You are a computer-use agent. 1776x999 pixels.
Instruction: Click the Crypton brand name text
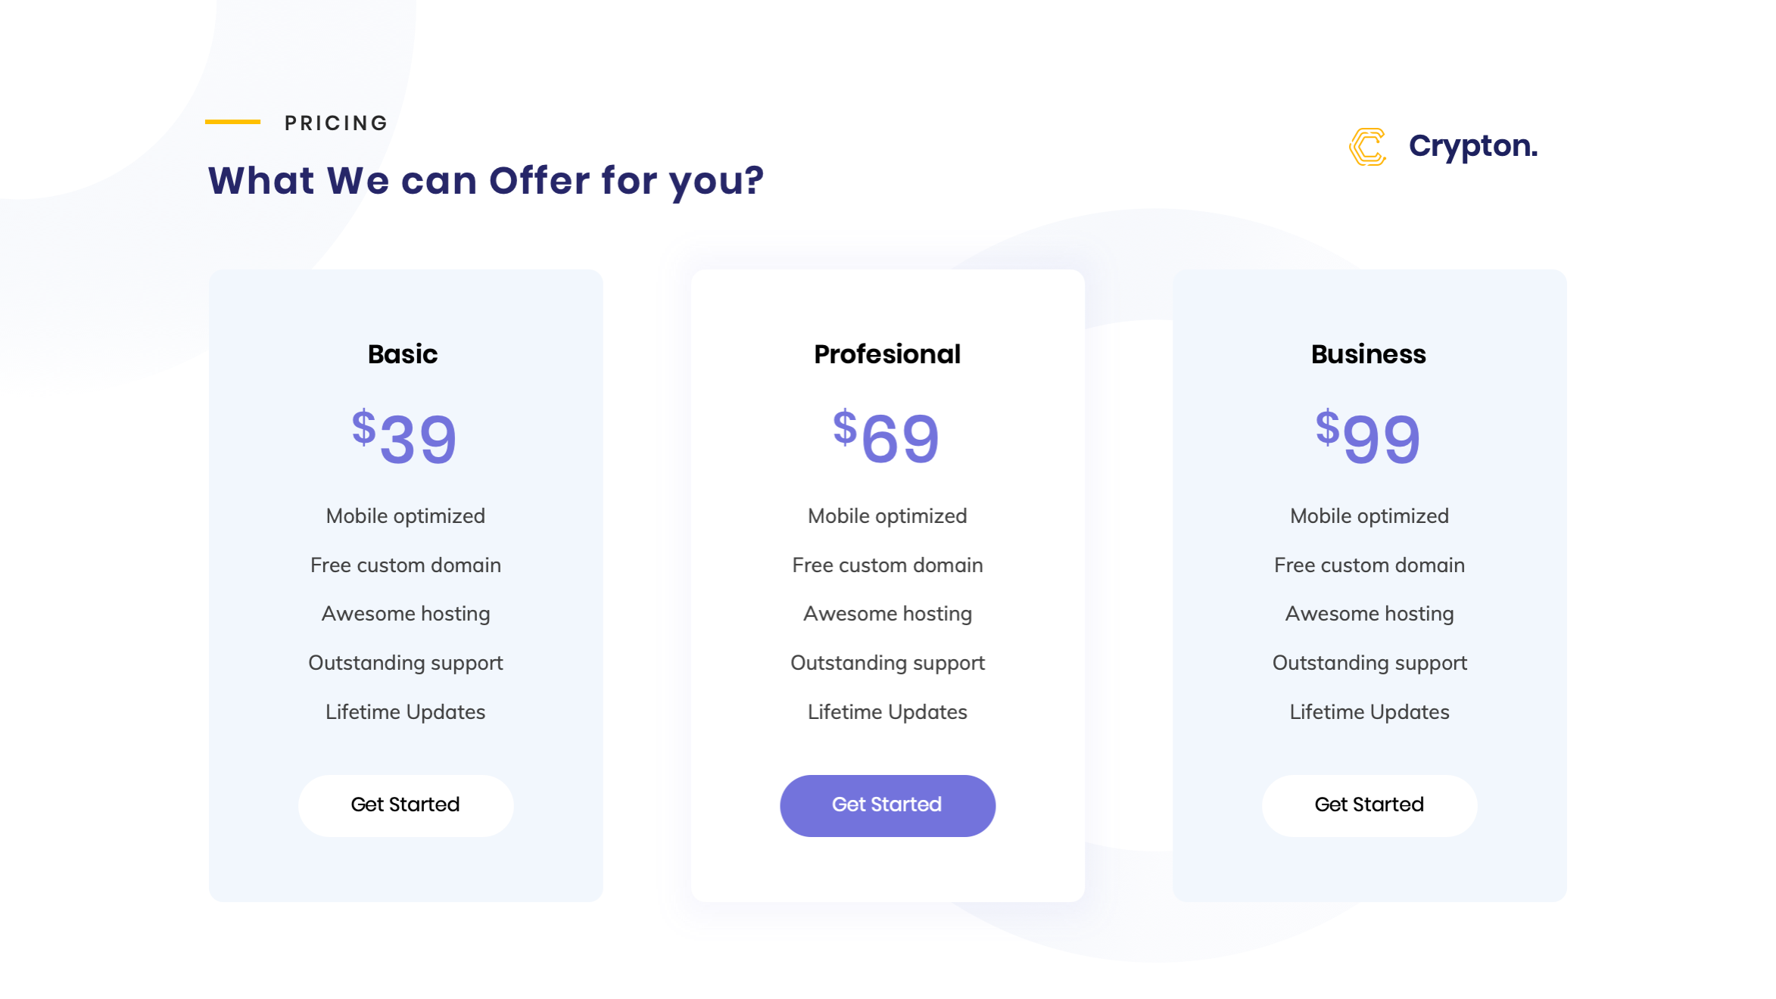point(1472,146)
